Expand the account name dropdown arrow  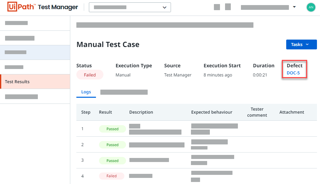(x=294, y=7)
